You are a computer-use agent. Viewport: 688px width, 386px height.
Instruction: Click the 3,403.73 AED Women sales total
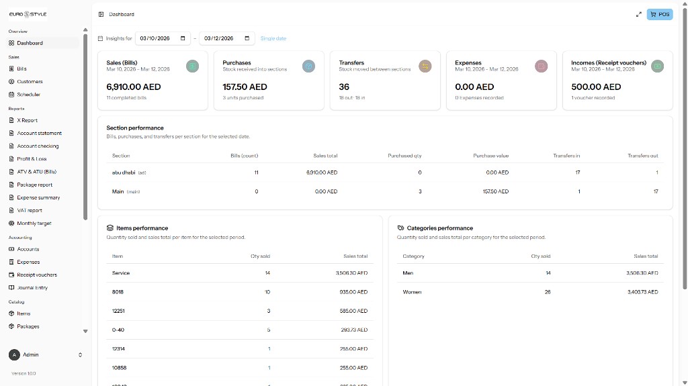click(643, 292)
